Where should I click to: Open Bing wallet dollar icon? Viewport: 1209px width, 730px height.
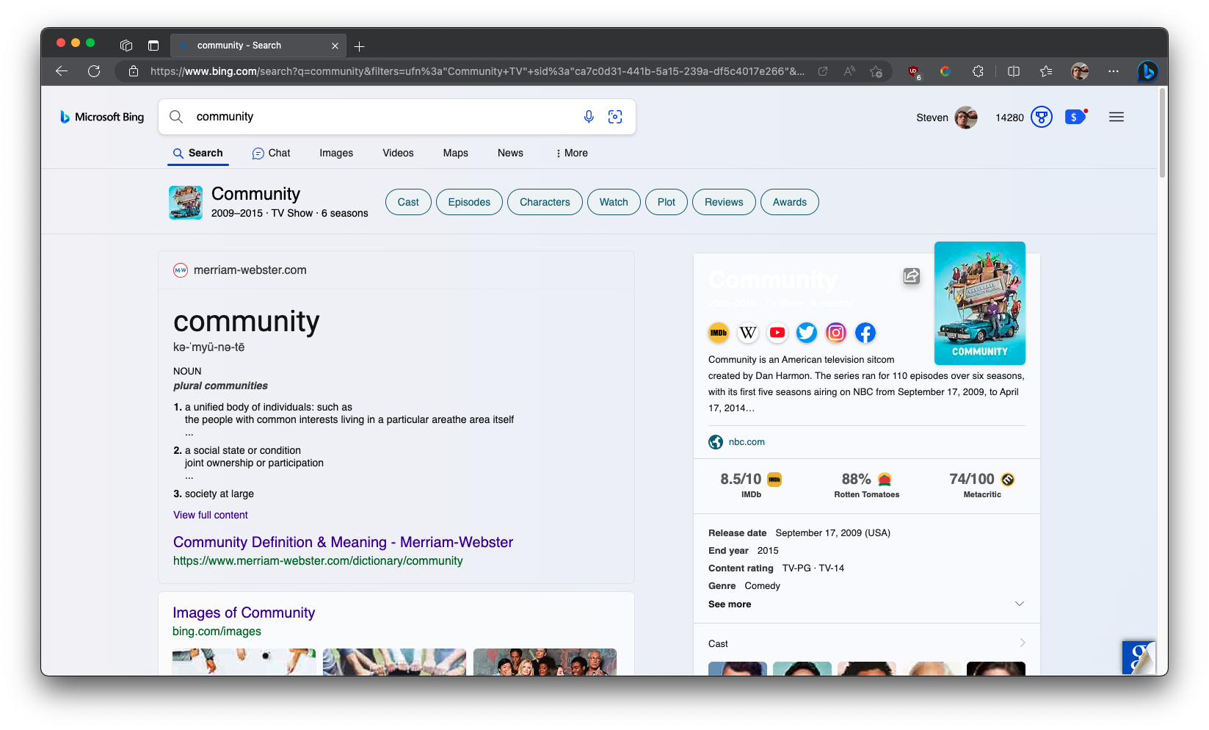pos(1075,117)
